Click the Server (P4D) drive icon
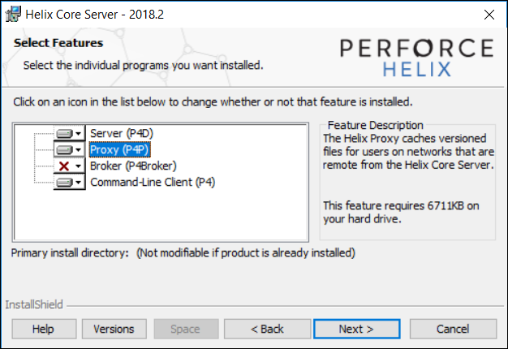 click(65, 133)
